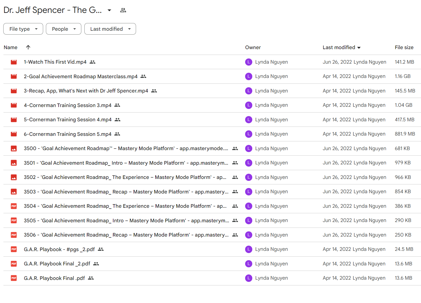Click the PDF icon for G.A.R. Playbook Final _2.pdf
The image size is (421, 303).
coord(14,264)
